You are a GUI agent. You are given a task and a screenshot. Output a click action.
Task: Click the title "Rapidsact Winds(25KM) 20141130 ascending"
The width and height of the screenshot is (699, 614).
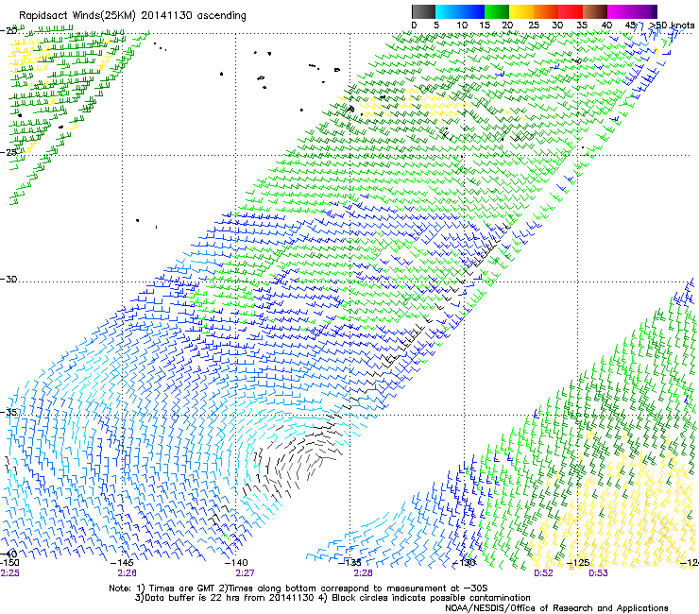[132, 16]
